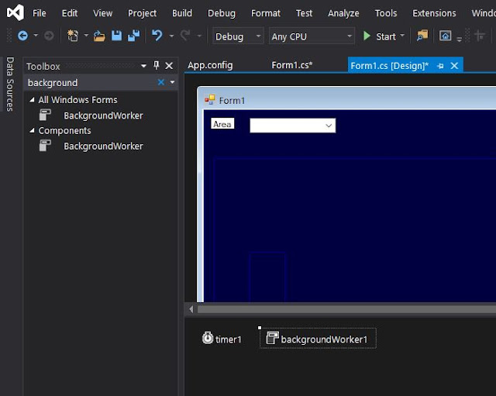The image size is (496, 396).
Task: Activate the Form1.cs [Design]* tab
Action: pos(389,66)
